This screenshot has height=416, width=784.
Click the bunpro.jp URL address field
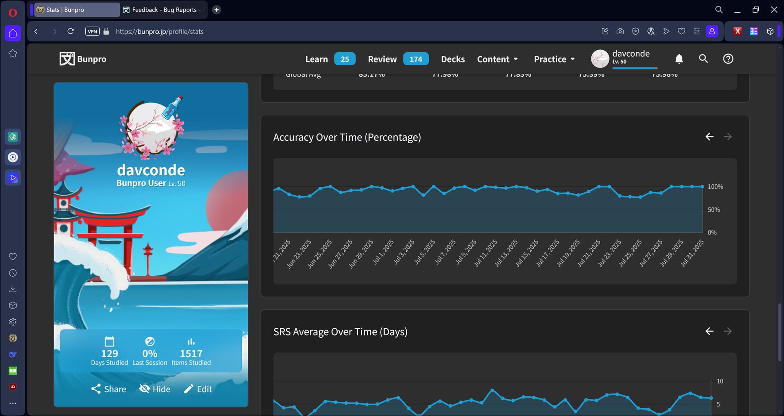(x=160, y=31)
